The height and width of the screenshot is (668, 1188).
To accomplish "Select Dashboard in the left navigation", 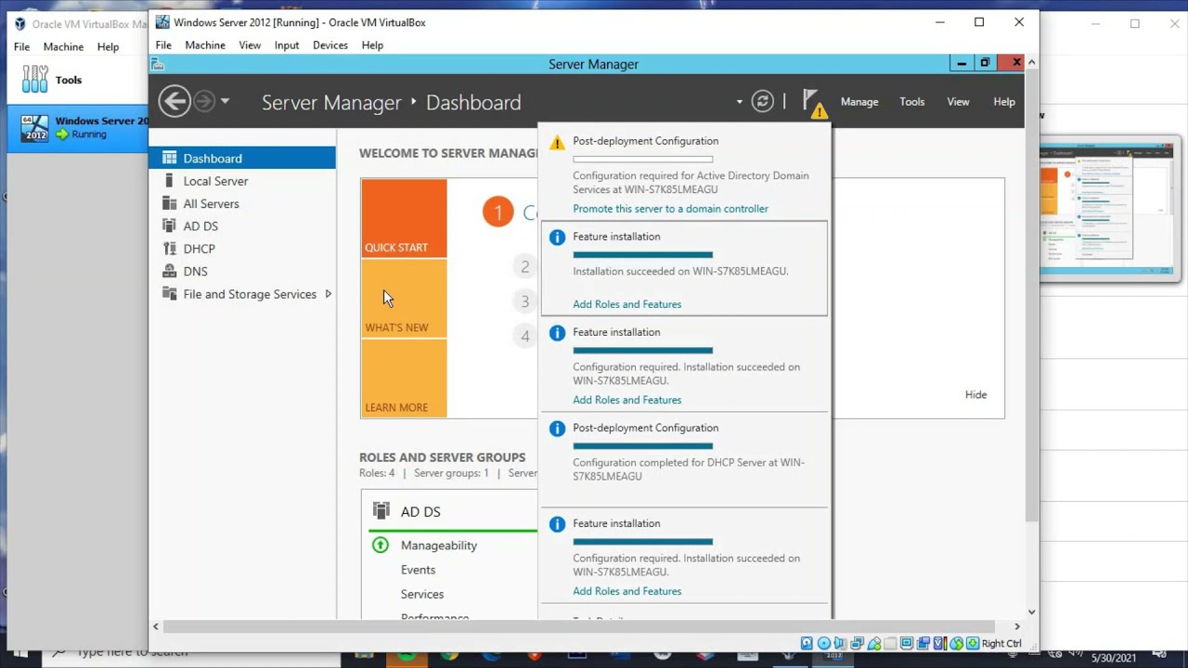I will point(242,159).
